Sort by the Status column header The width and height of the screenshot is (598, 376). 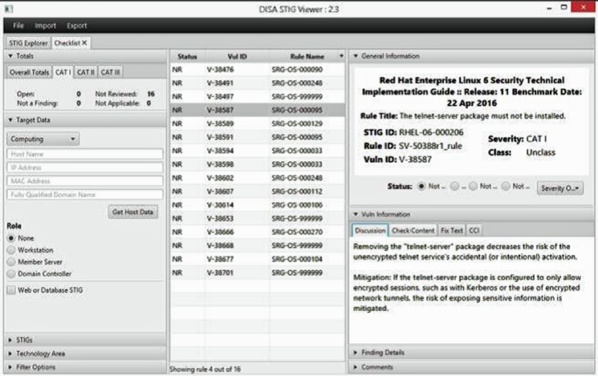pyautogui.click(x=187, y=56)
